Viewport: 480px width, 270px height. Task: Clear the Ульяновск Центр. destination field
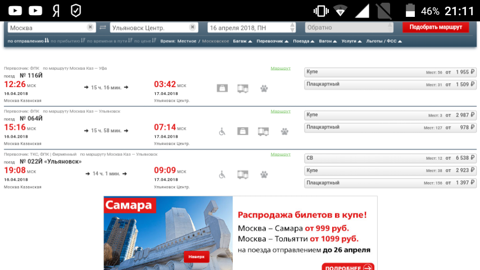click(x=192, y=27)
